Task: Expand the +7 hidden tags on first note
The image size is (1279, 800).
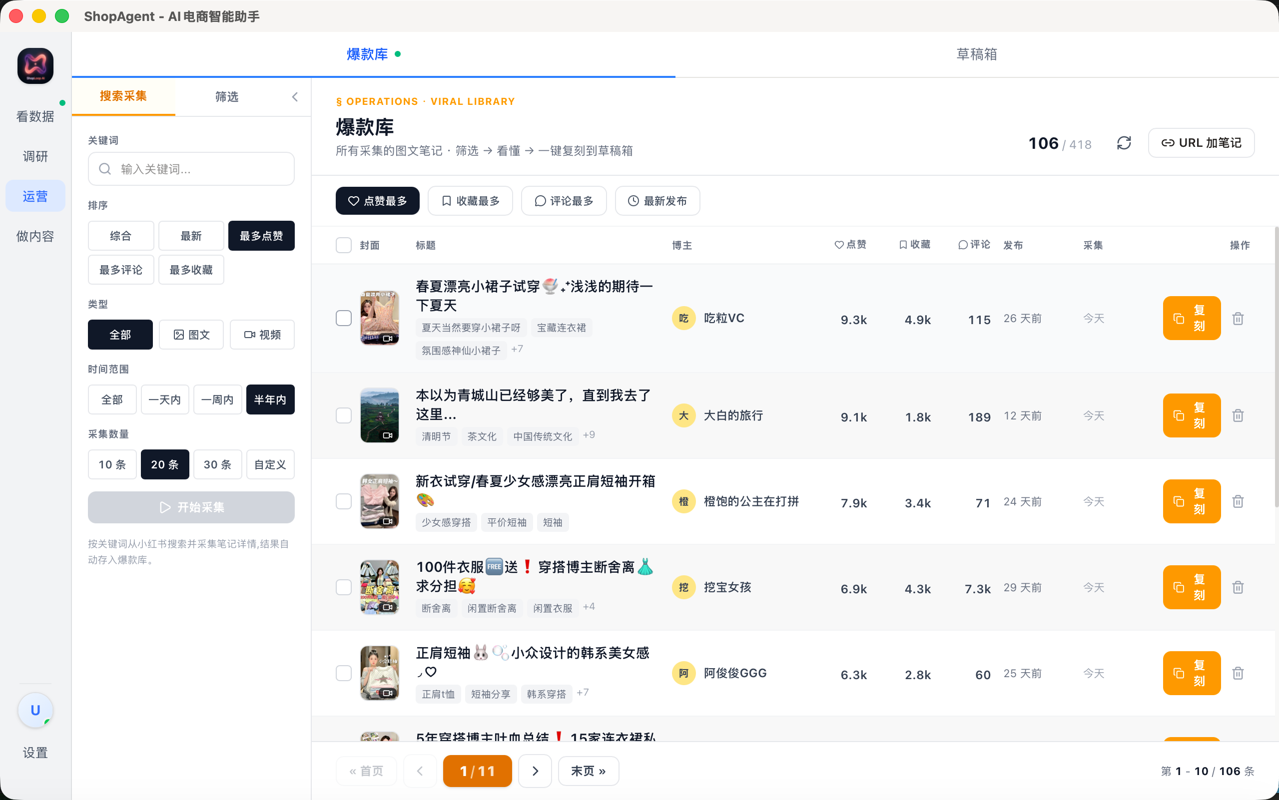Action: click(517, 349)
